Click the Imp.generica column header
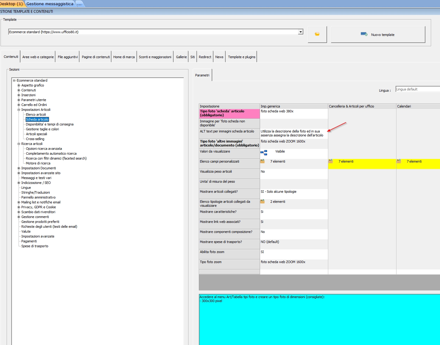Screen dimensions: 440x345 (x=294, y=106)
